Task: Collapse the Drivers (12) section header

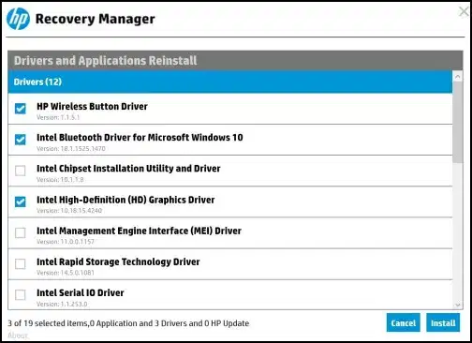Action: click(230, 82)
